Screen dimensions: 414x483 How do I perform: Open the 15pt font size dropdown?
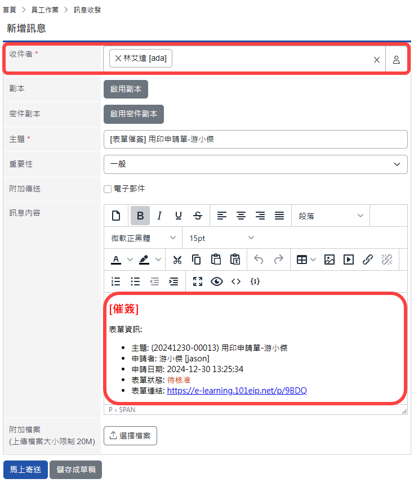(221, 238)
